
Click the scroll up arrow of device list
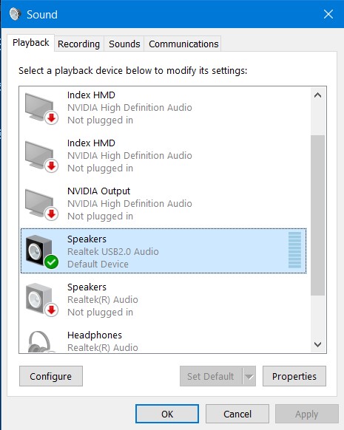pos(317,95)
